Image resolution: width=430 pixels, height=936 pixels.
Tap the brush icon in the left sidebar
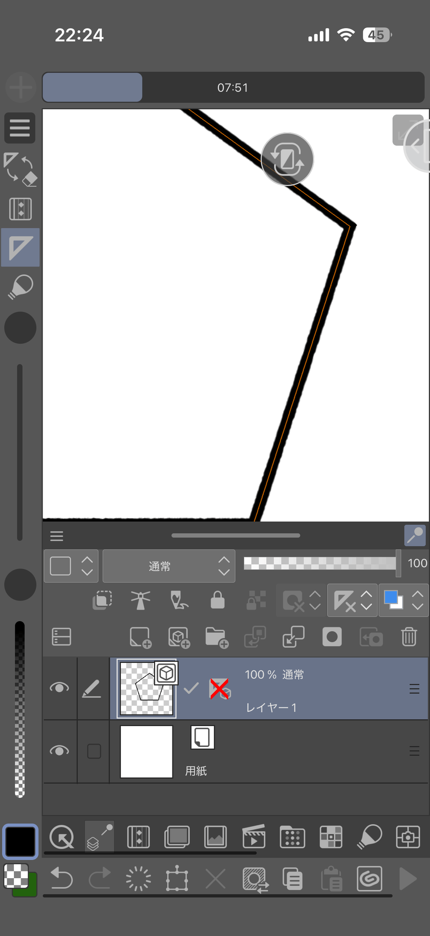pos(20,287)
